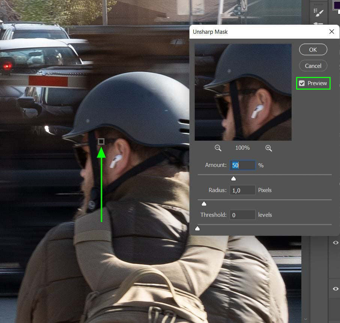Zoom out the Unsharp Mask preview
Screen dimensions: 340x323
click(x=218, y=148)
